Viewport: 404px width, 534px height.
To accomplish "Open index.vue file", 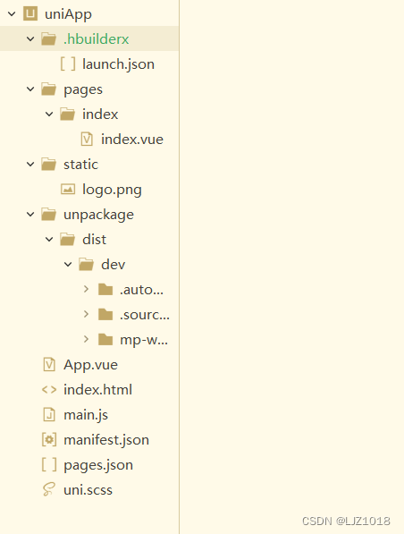I will point(131,140).
